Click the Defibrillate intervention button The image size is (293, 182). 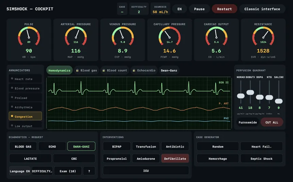pyautogui.click(x=175, y=158)
